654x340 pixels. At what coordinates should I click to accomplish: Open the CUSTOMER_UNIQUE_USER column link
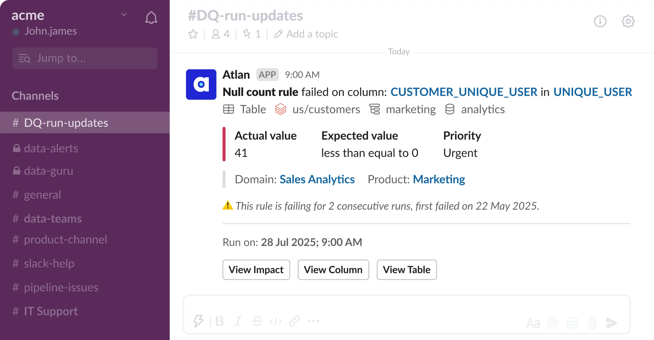(x=464, y=92)
